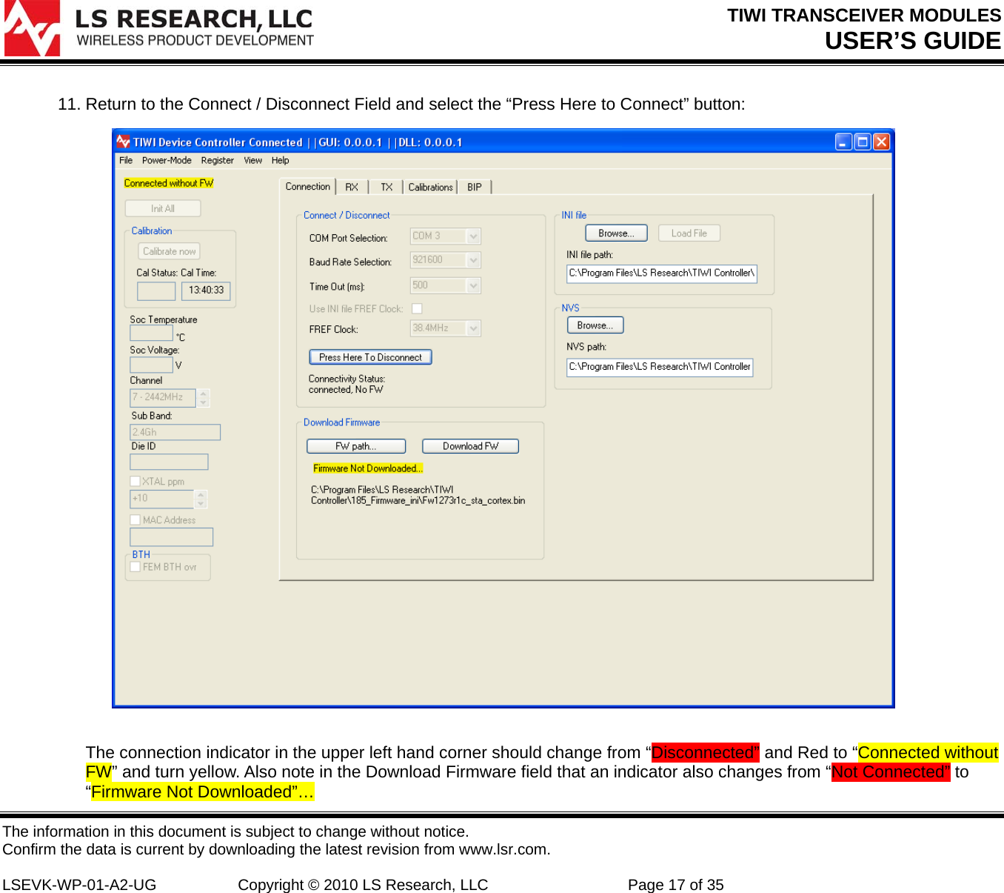Image resolution: width=1004 pixels, height=893 pixels.
Task: Open the Power-Mode menu
Action: point(167,160)
